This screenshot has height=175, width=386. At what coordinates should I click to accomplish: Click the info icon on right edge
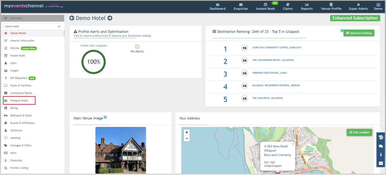[381, 154]
